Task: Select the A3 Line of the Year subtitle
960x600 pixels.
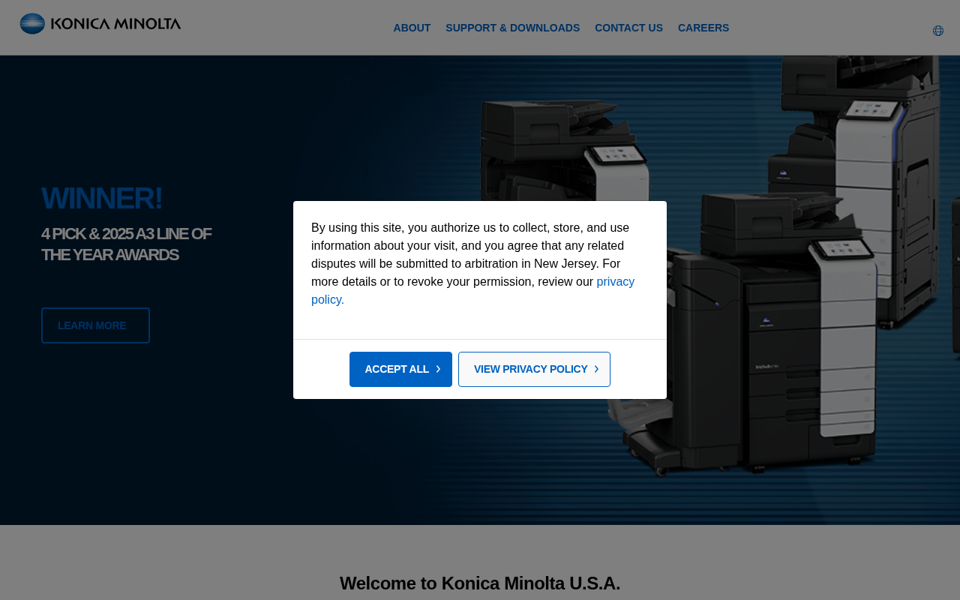Action: click(x=126, y=244)
